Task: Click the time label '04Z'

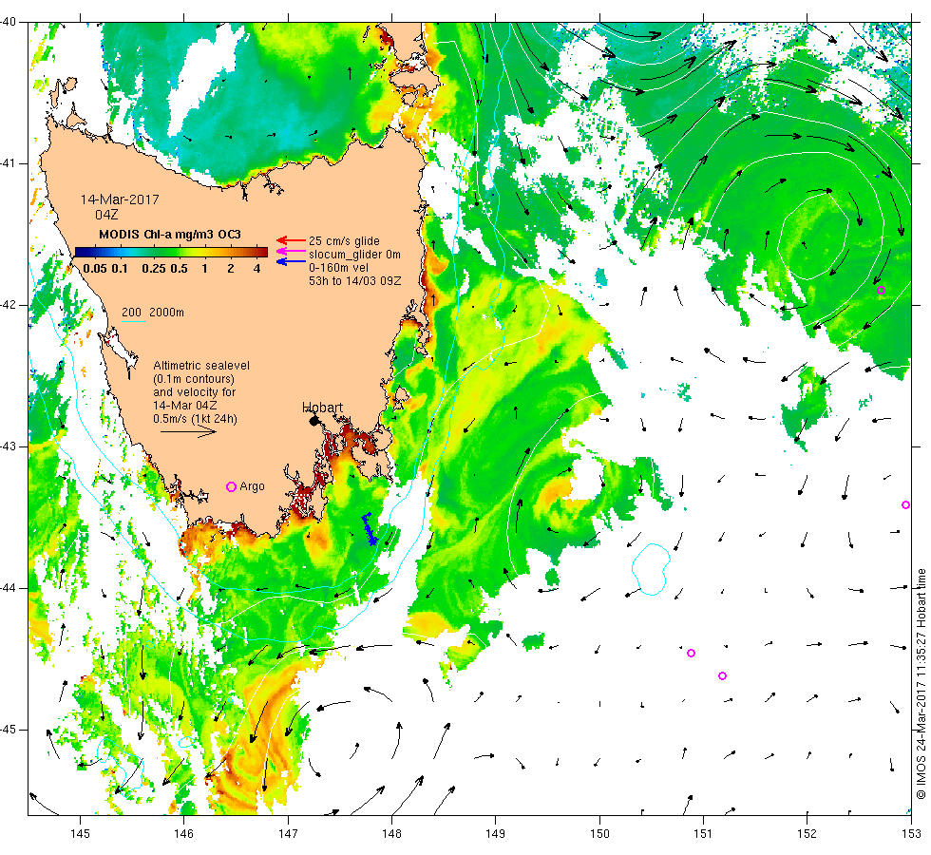Action: tap(106, 215)
